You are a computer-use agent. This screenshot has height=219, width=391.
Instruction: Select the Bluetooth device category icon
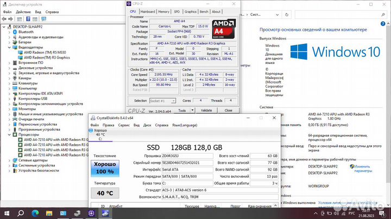(15, 32)
